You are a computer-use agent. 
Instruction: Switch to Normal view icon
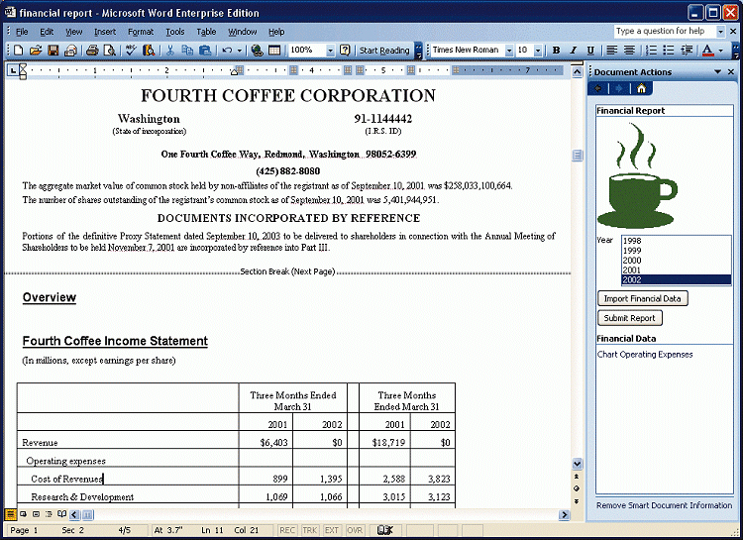[10, 514]
